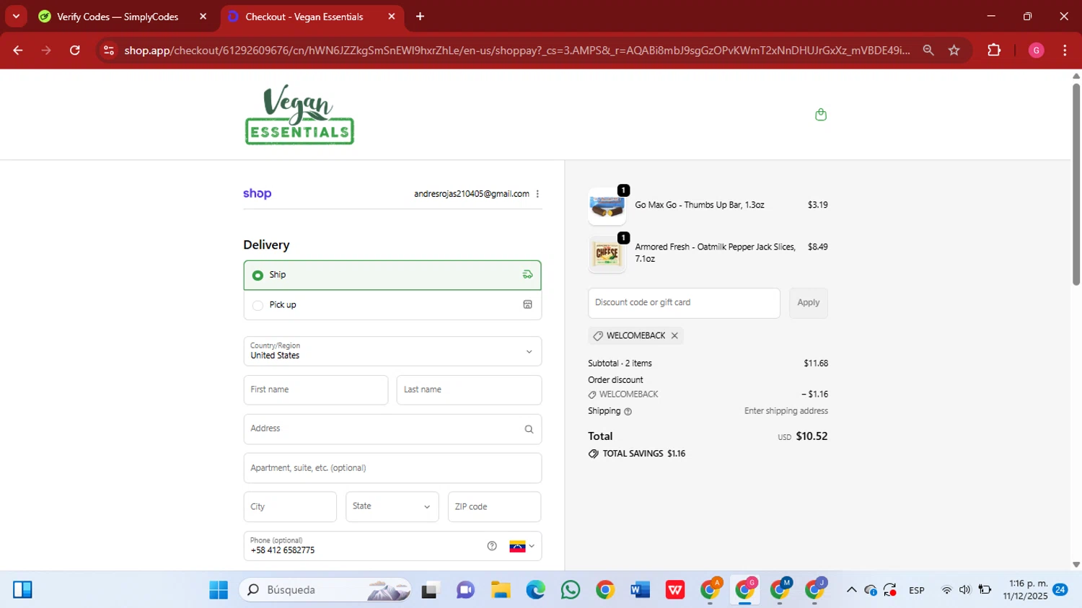Click the zoom magnifier in address bar
Screen dimensions: 1082x608
click(x=928, y=50)
